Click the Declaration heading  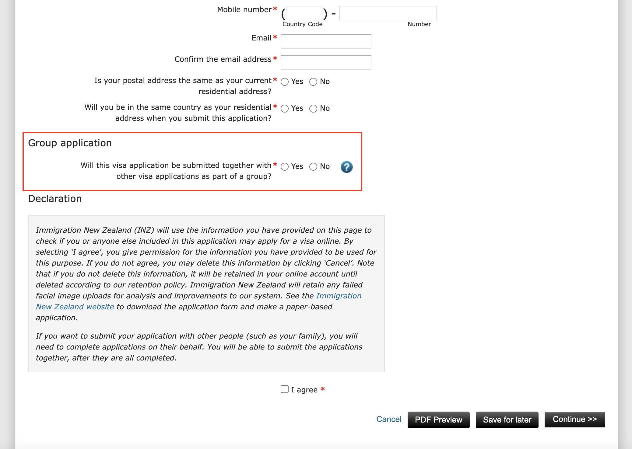55,199
